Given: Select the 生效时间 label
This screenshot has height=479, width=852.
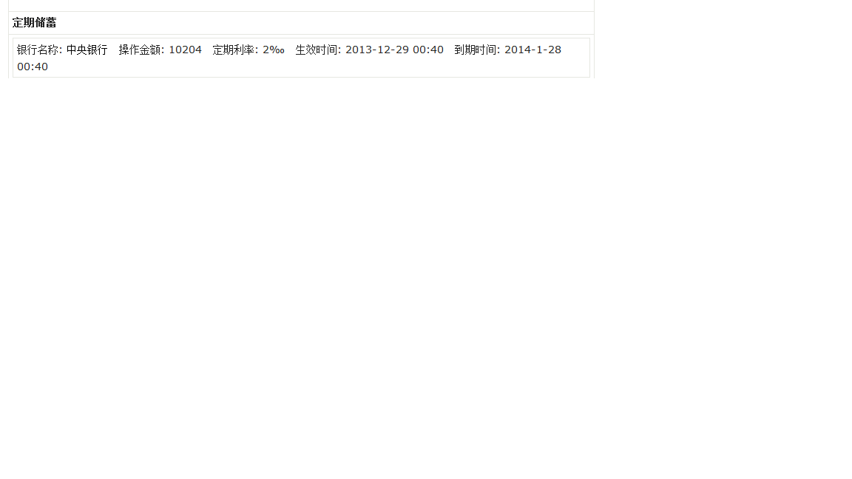Looking at the screenshot, I should pos(318,50).
